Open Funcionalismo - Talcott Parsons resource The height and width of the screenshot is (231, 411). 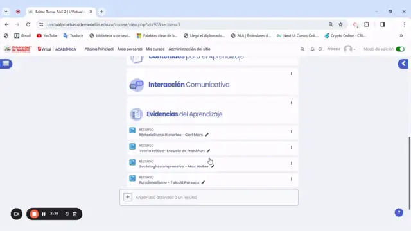click(x=169, y=182)
